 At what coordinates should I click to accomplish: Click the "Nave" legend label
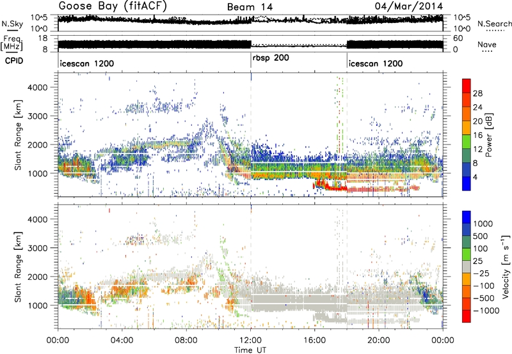487,44
